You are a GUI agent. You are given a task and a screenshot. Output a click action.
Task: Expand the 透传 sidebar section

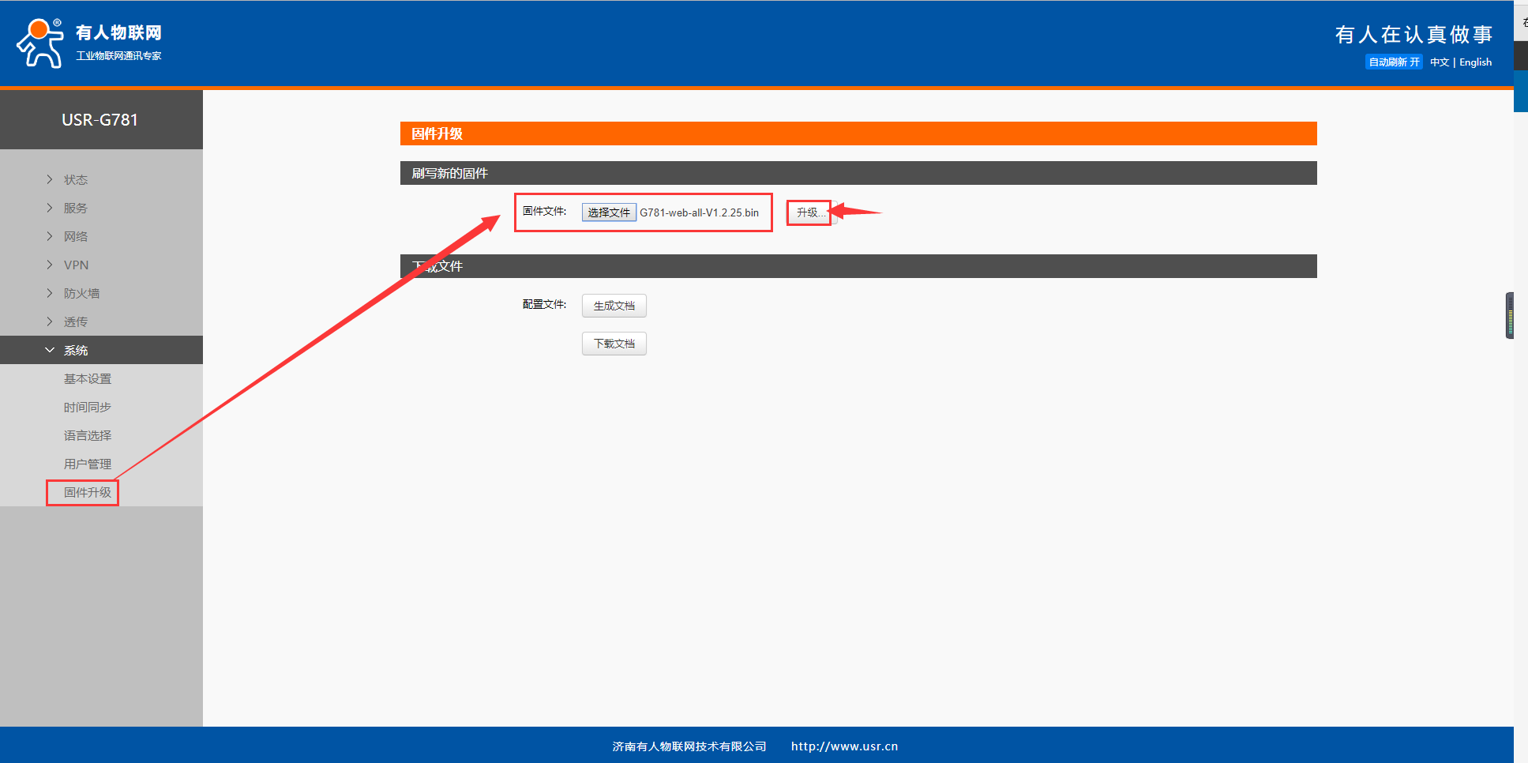(76, 322)
